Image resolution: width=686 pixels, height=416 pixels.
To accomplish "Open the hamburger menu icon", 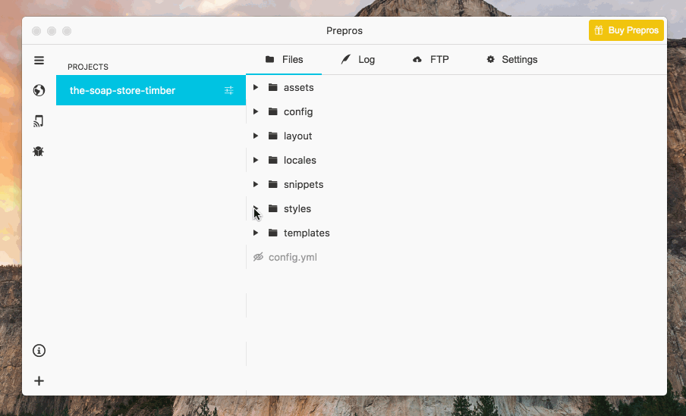I will tap(39, 61).
